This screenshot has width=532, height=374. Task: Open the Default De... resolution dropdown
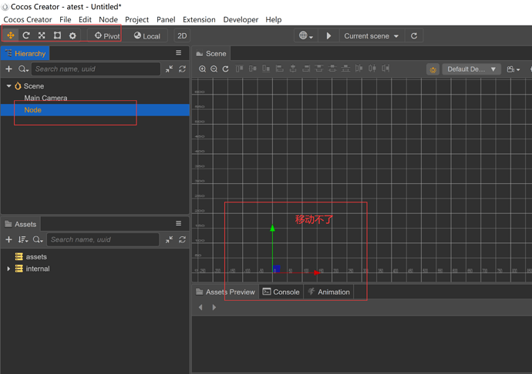pyautogui.click(x=471, y=69)
